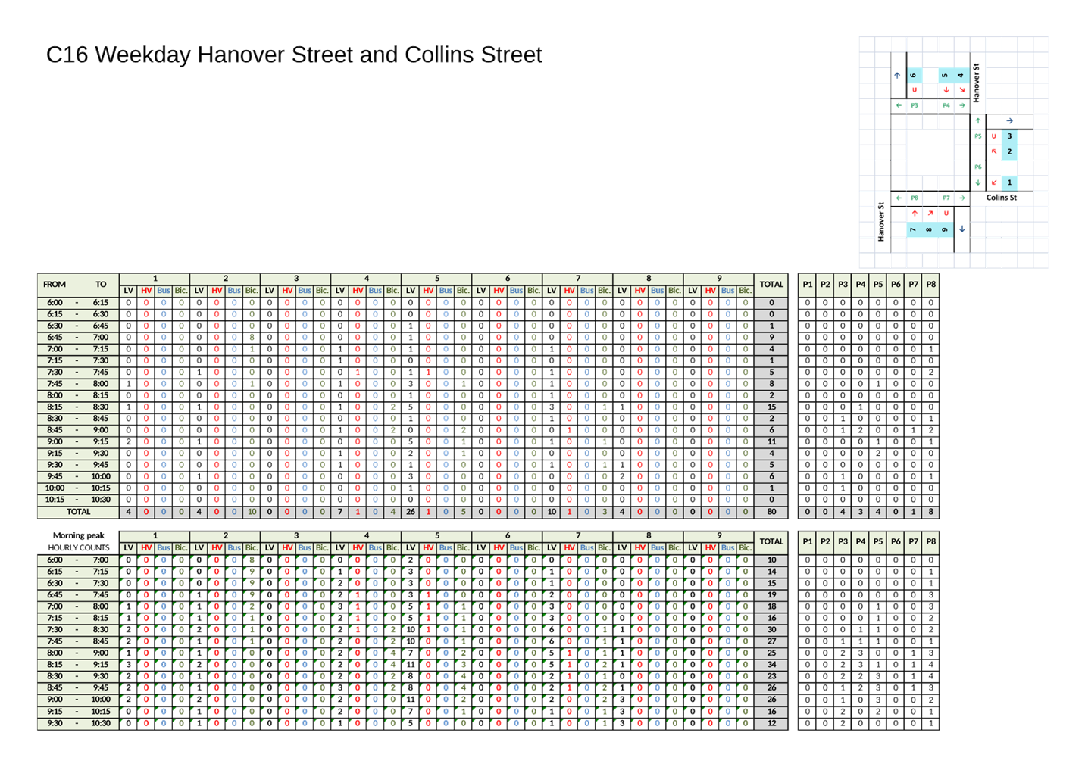Click the LV total '26' in the TOTAL row
The width and height of the screenshot is (1085, 767).
(411, 512)
